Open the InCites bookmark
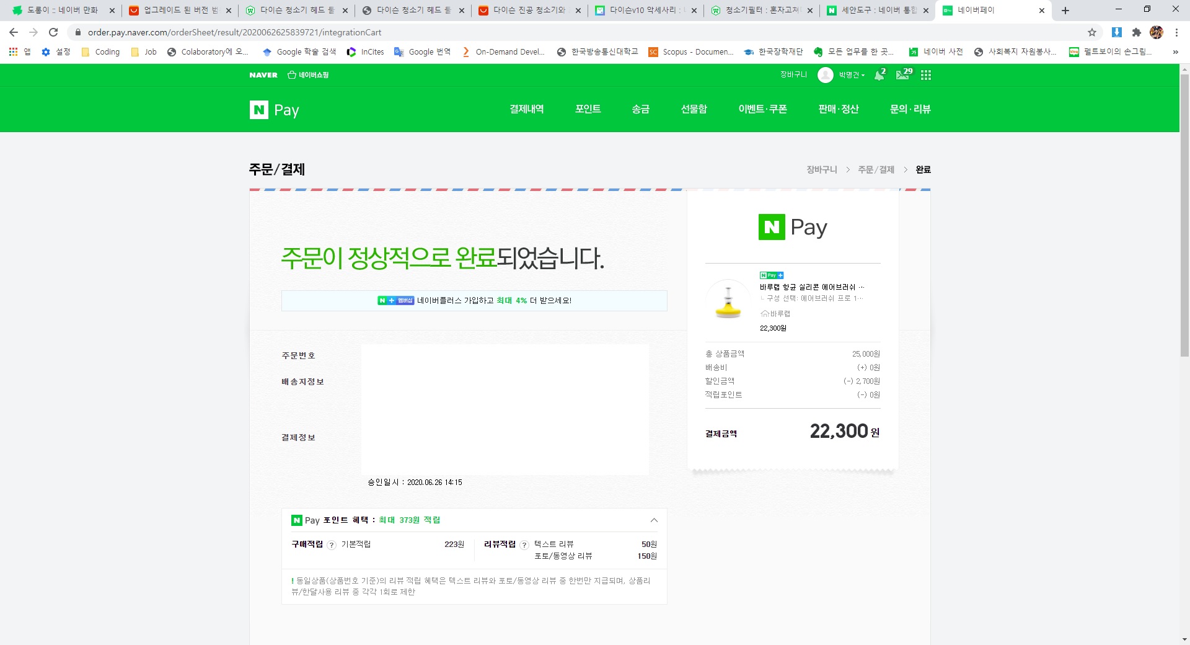The image size is (1190, 645). point(365,52)
